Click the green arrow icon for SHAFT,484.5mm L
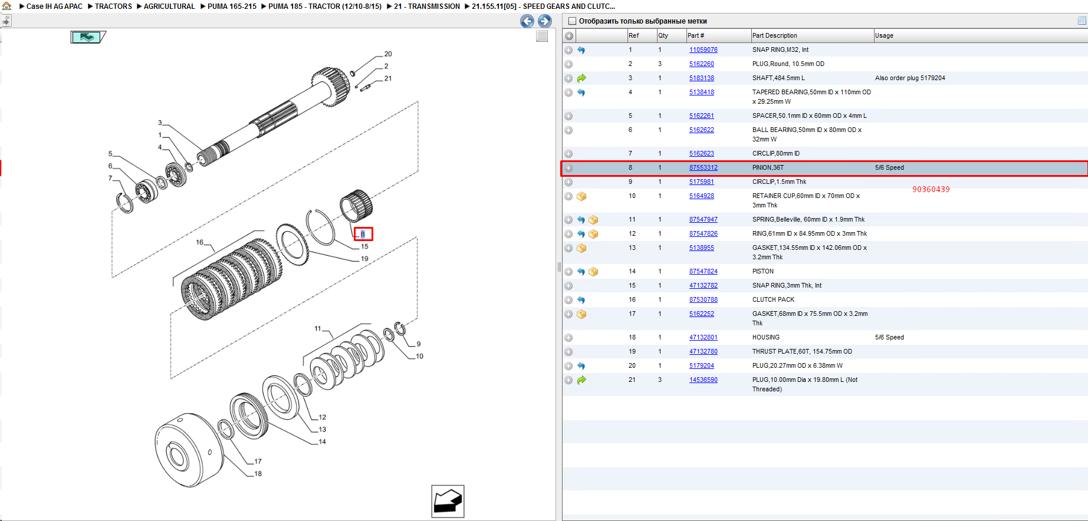Screen dimensions: 1088x521 pyautogui.click(x=581, y=78)
